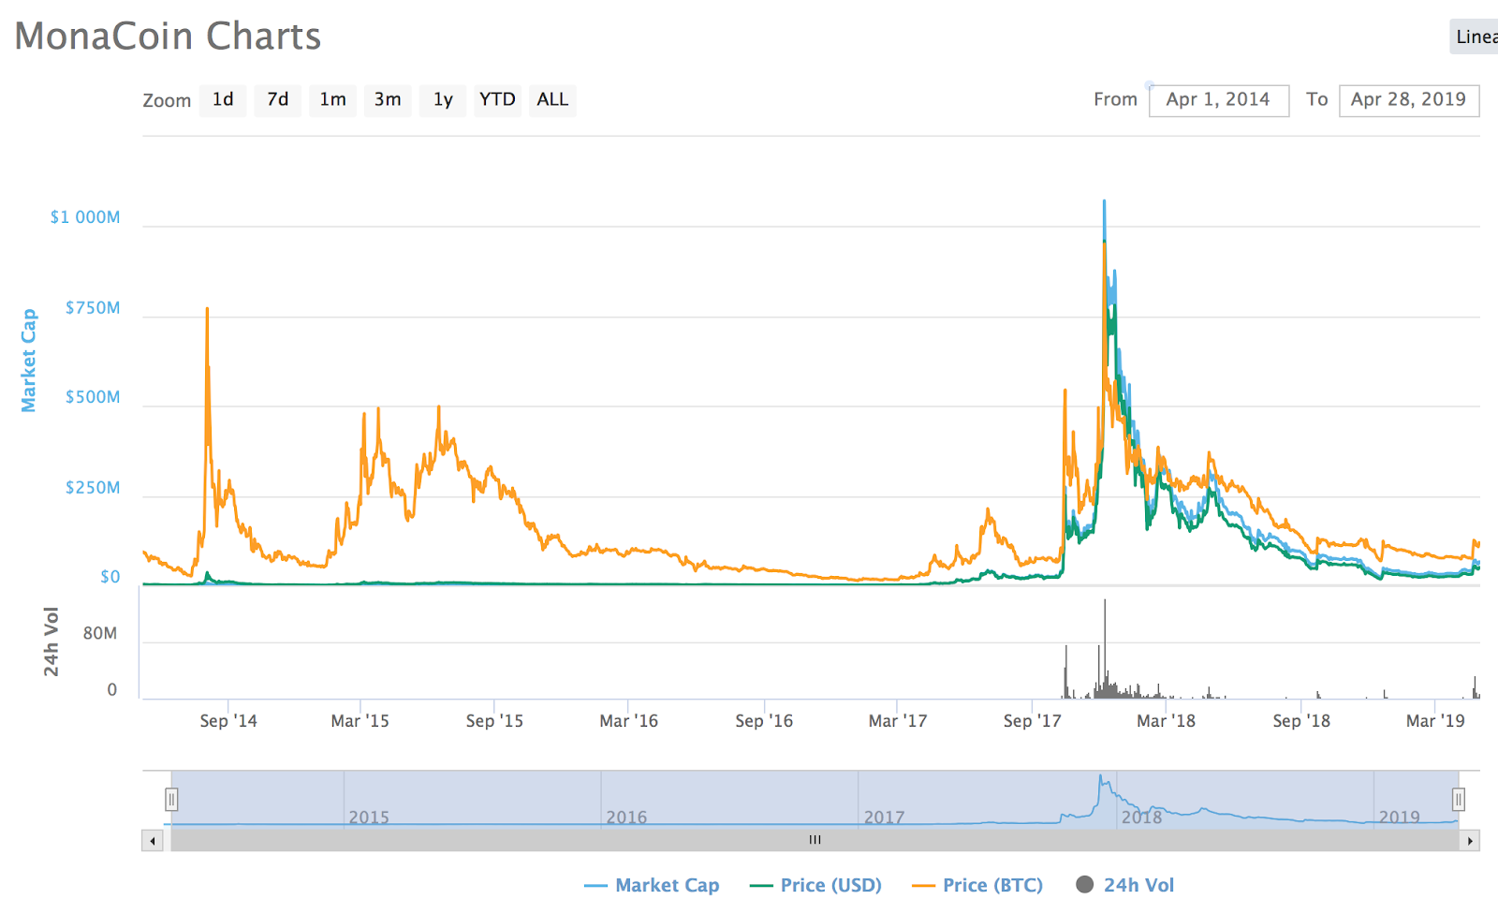Click the Mar '18 axis label
Viewport: 1498px width, 914px height.
coord(1167,721)
